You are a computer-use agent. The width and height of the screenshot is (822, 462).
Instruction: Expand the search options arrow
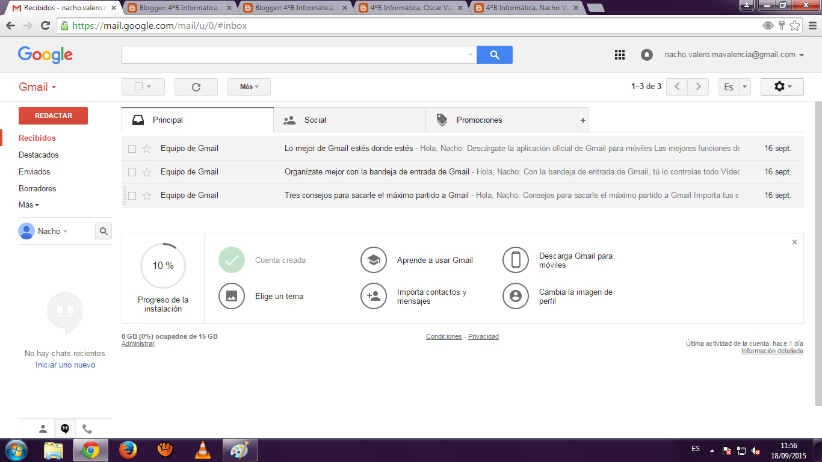[471, 55]
